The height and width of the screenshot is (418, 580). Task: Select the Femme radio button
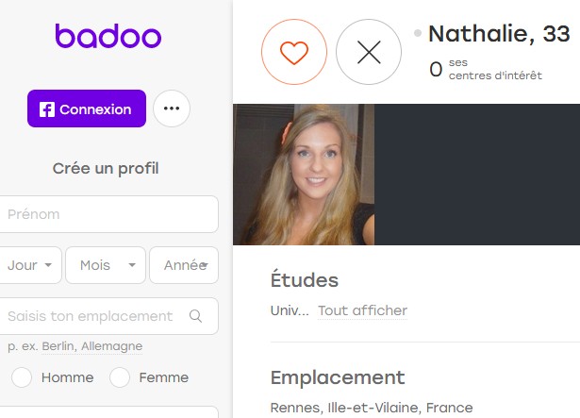(x=120, y=377)
